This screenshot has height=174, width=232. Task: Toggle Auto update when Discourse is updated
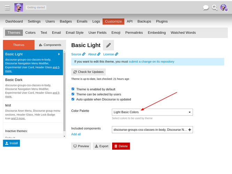(73, 99)
